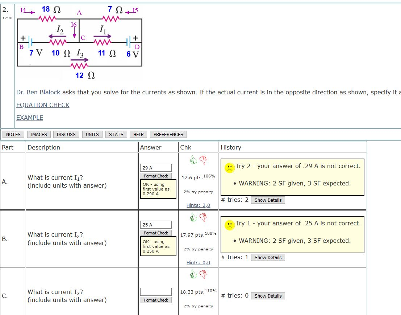Click Format Check under the Part A answer
The height and width of the screenshot is (315, 401).
click(156, 176)
